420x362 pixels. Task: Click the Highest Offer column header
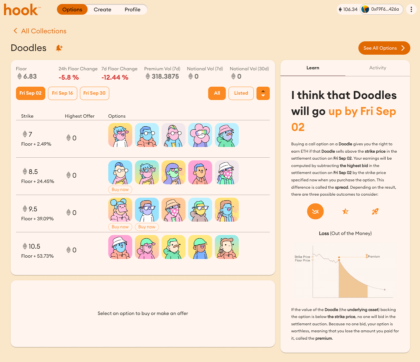(x=80, y=116)
